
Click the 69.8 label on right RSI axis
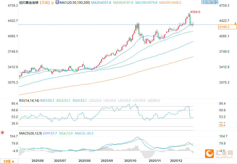click(x=222, y=110)
